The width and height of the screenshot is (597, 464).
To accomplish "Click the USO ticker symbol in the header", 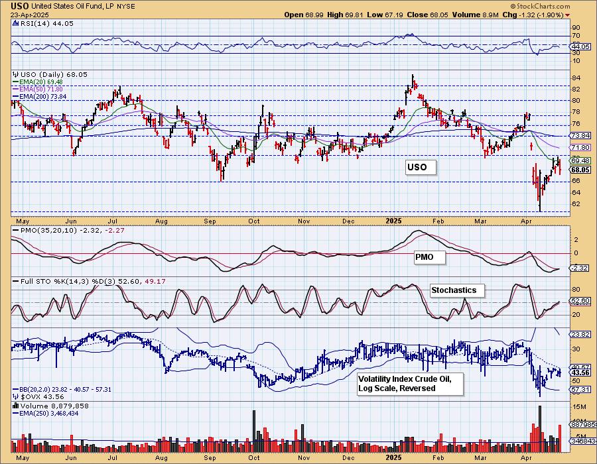I will coord(20,6).
